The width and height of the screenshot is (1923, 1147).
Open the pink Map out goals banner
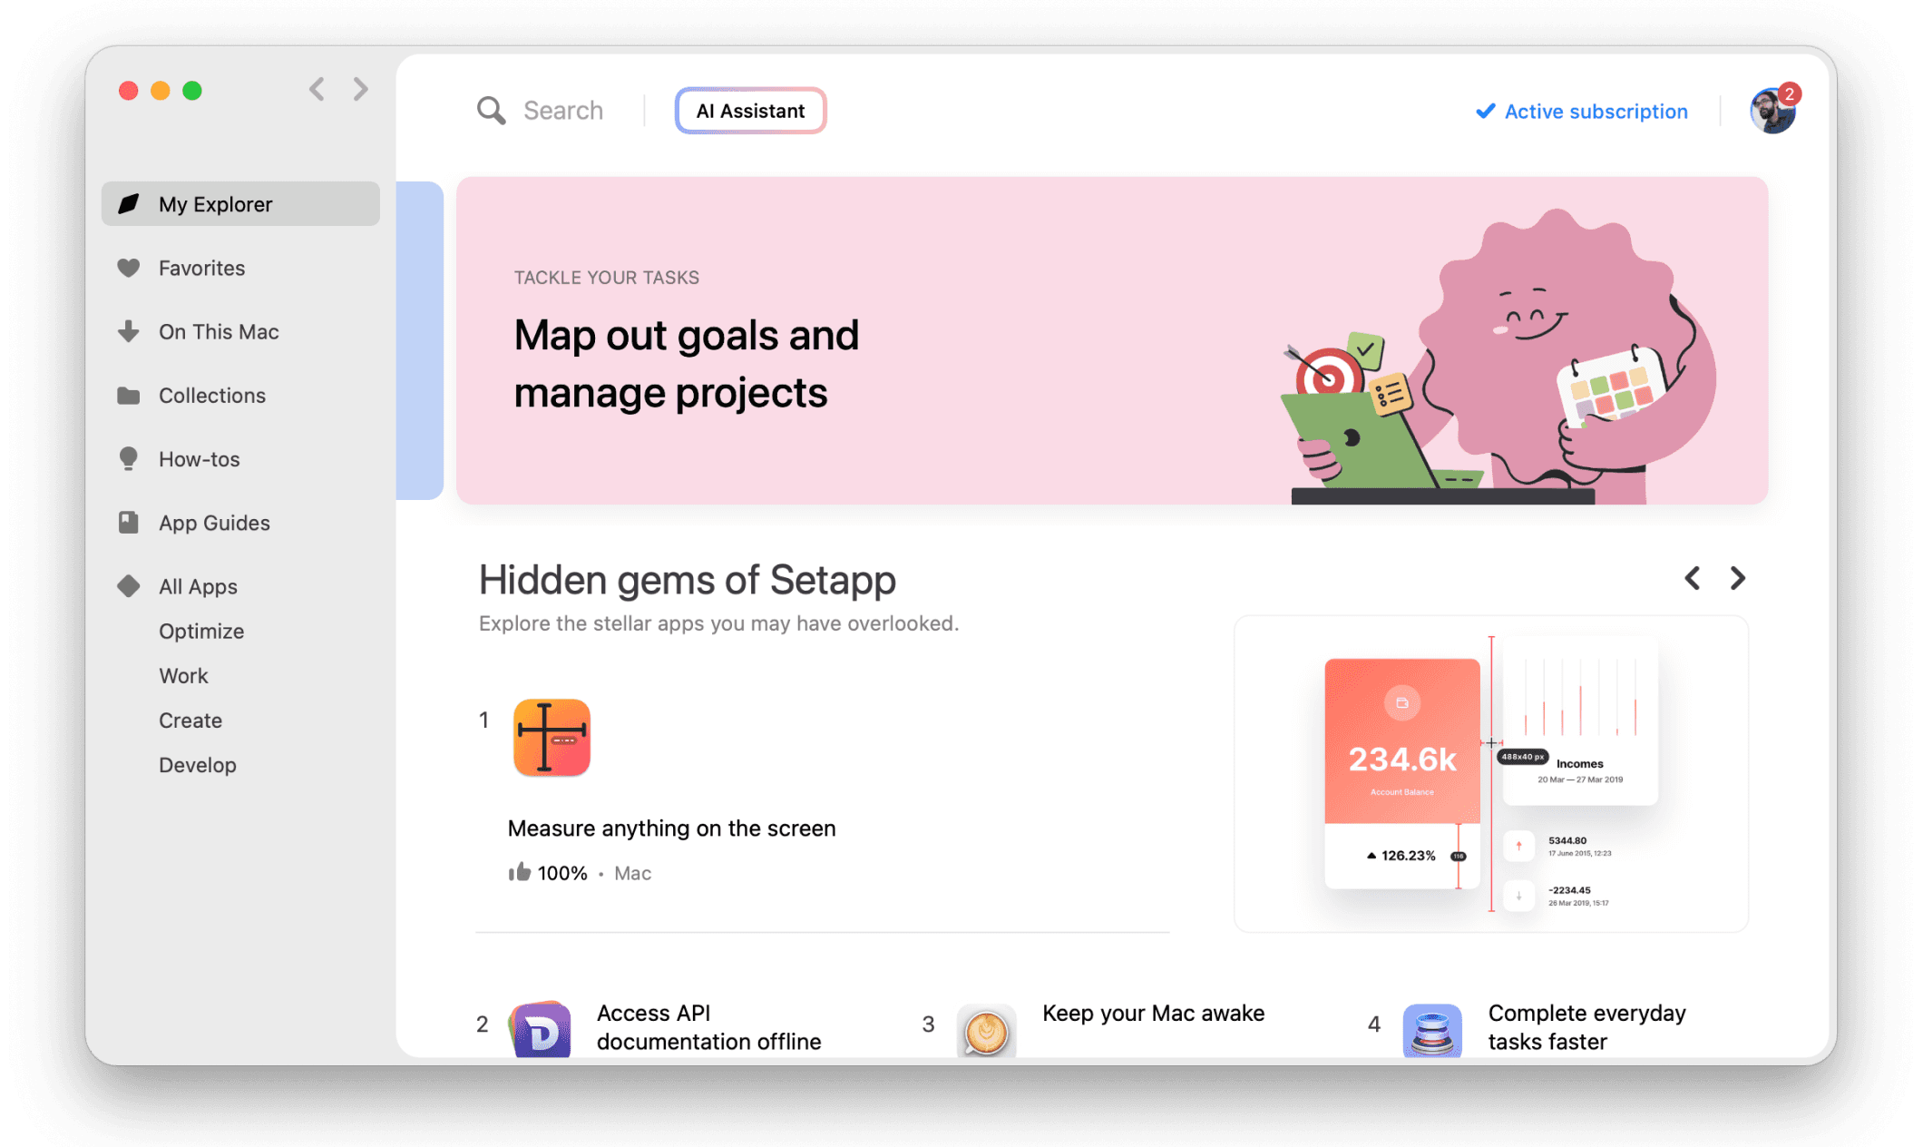(1111, 340)
